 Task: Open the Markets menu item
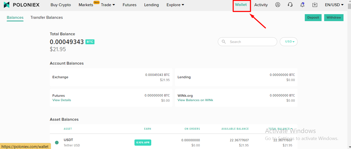point(86,5)
